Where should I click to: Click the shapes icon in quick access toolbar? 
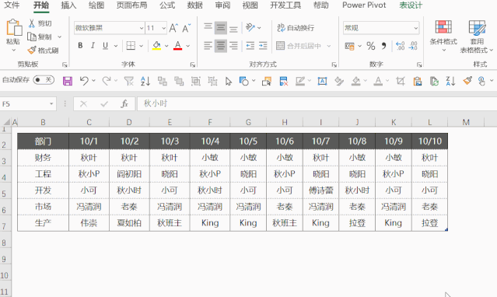[x=243, y=81]
